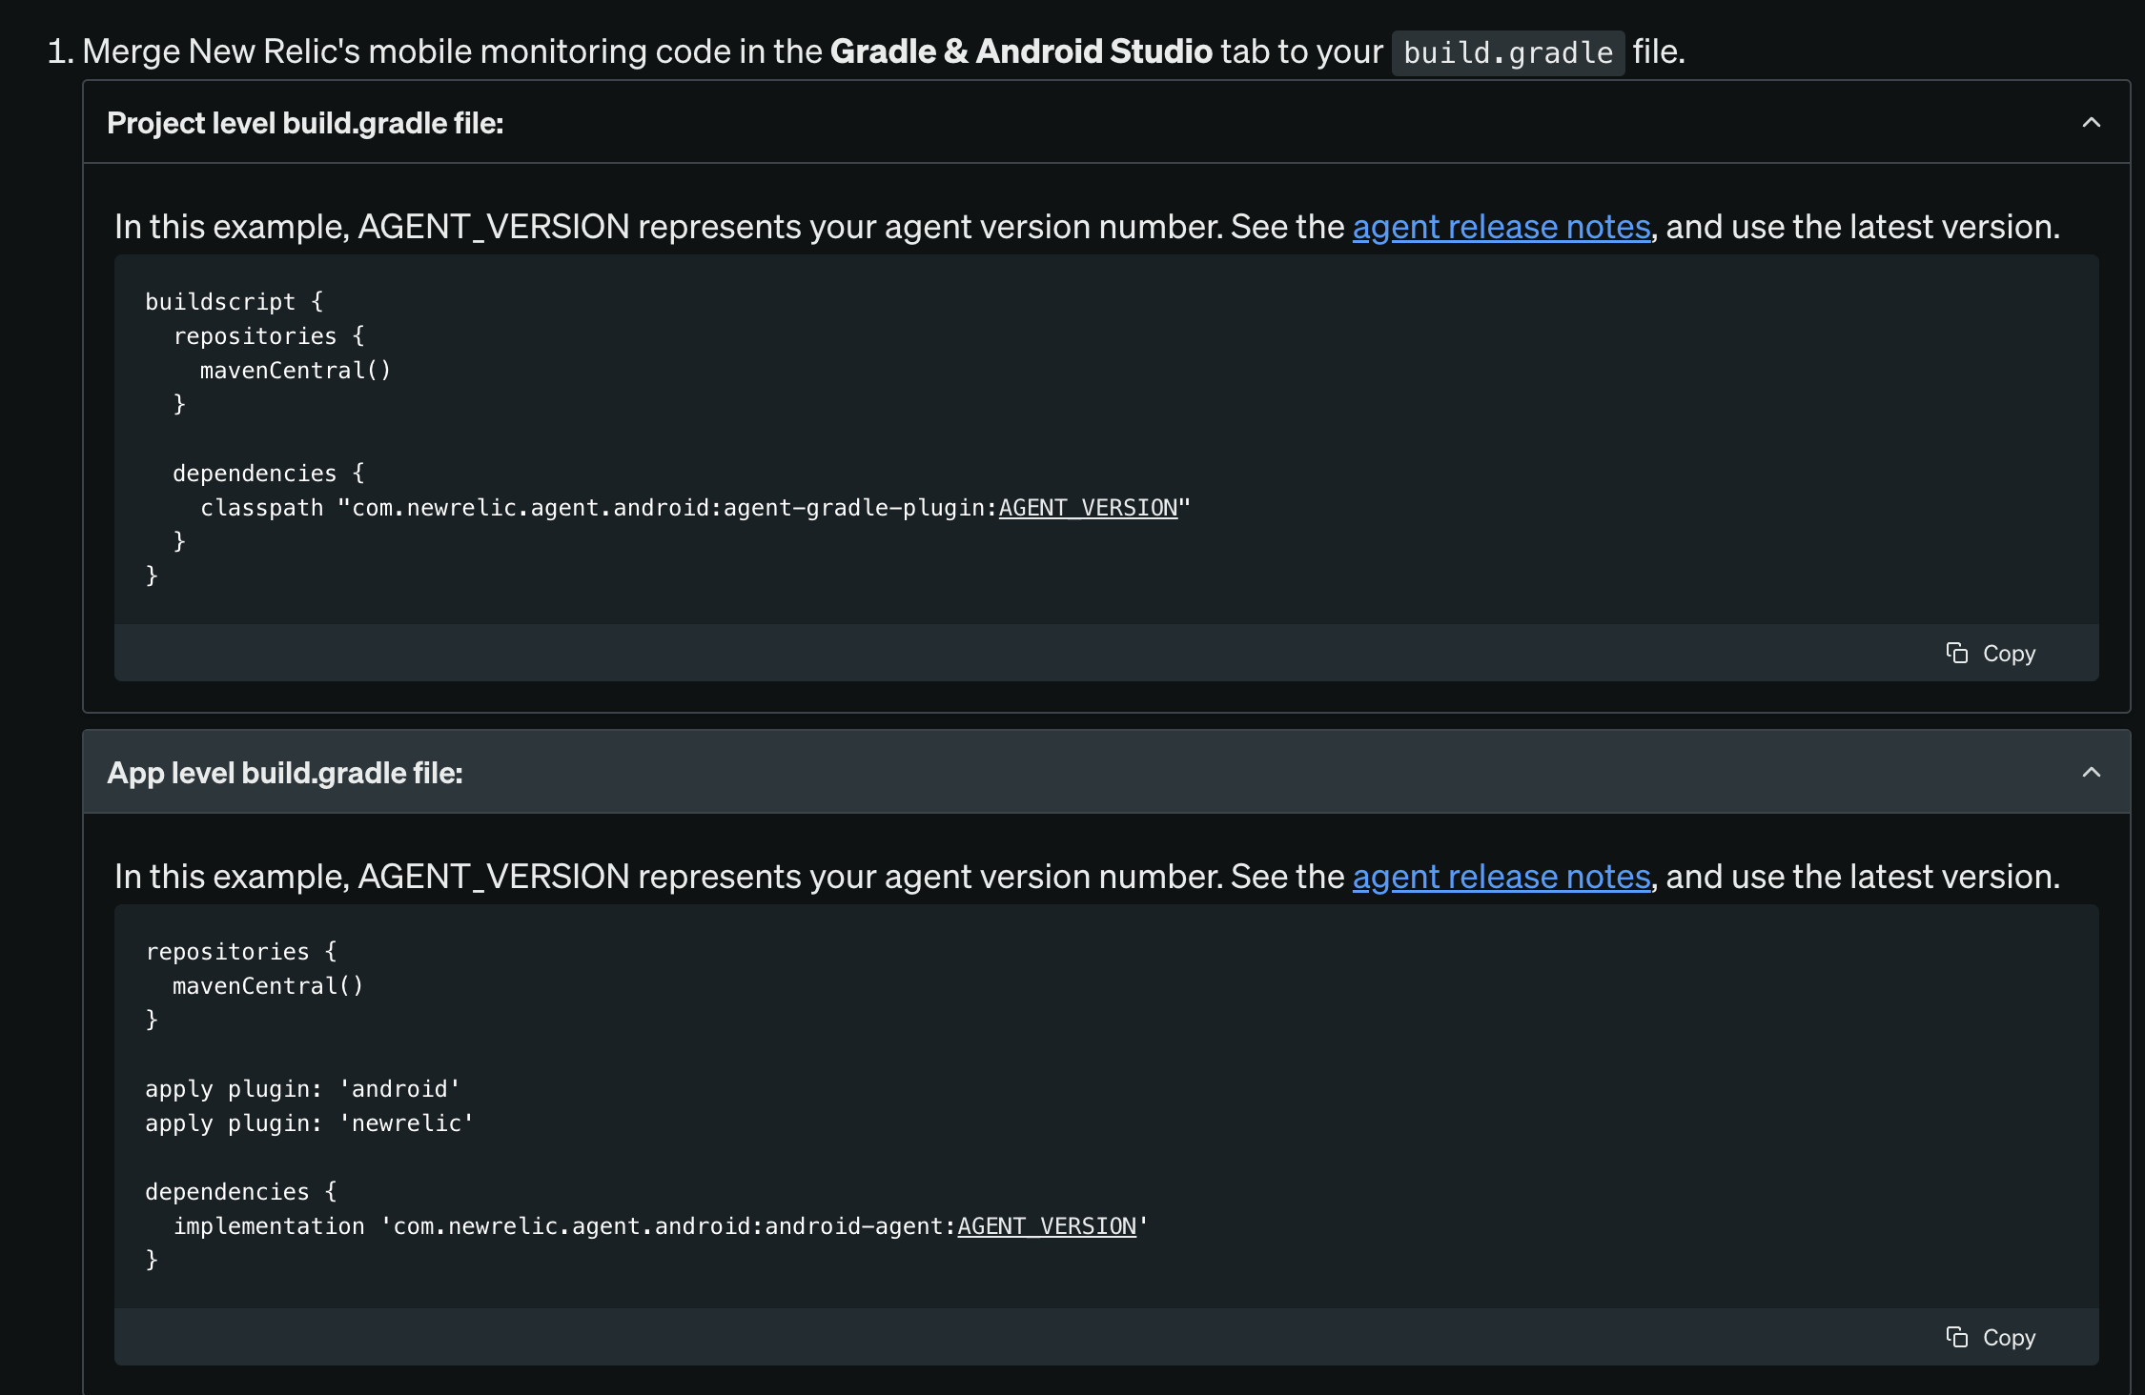Collapse the App level build.gradle section chevron

click(2091, 773)
